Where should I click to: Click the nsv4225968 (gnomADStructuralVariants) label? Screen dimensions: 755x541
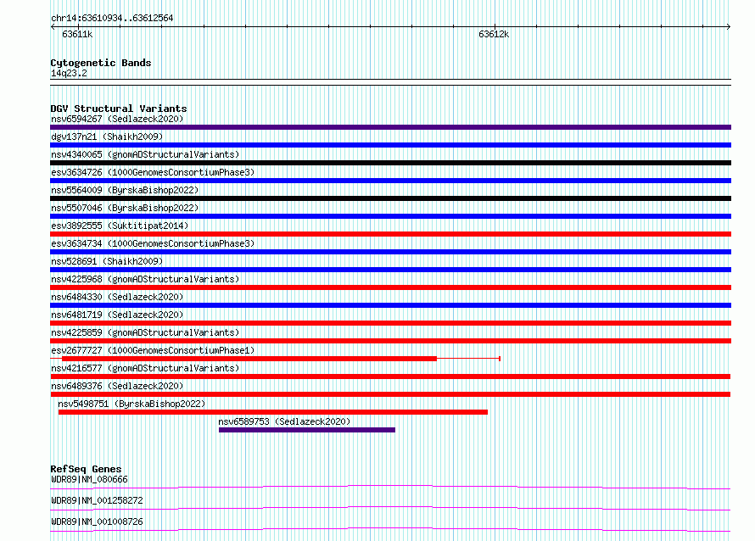(x=145, y=279)
